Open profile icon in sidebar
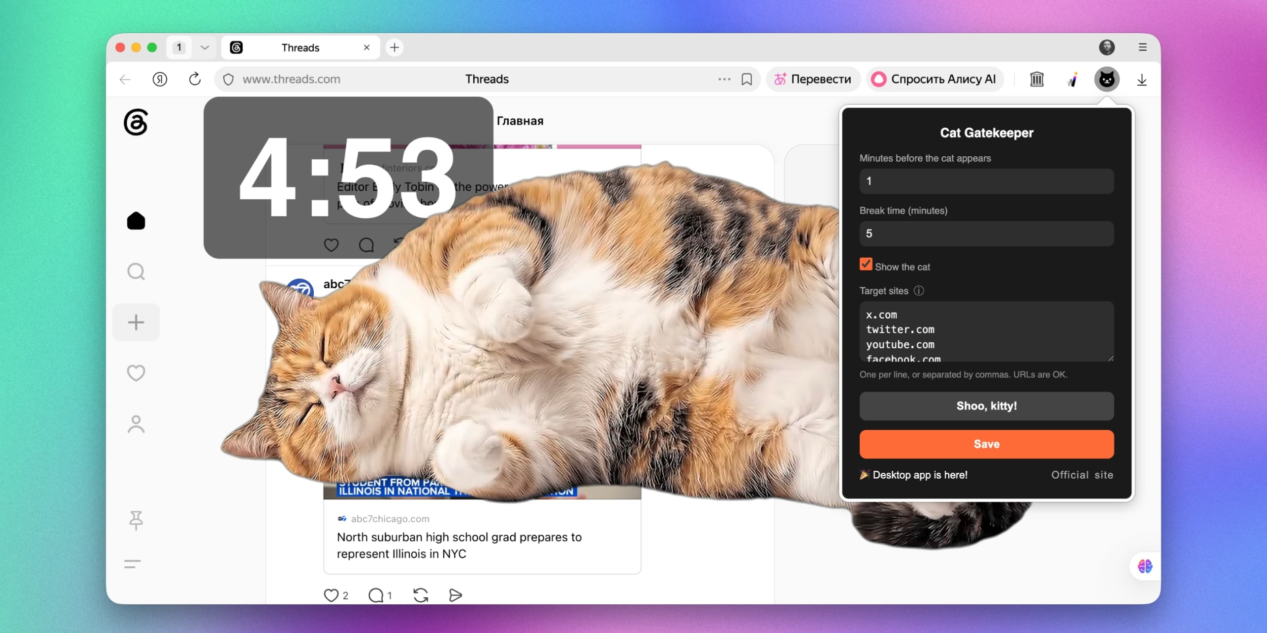1267x633 pixels. [136, 424]
